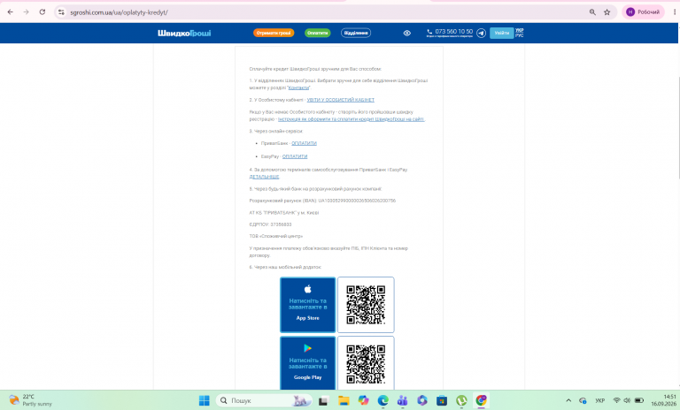Open the ДЕТАЛЬНІШЕ link
This screenshot has height=410, width=680.
(264, 177)
